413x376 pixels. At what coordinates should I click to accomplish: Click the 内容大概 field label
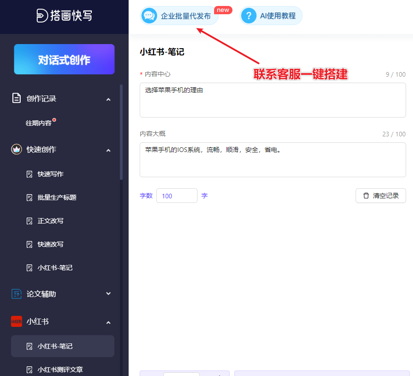[x=153, y=134]
